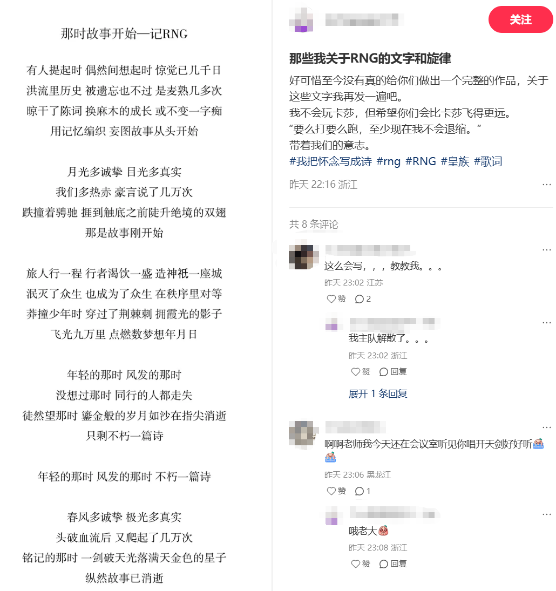The image size is (556, 591).
Task: Open reply bubble showing 1 on 黑龙江 comment
Action: 363,491
